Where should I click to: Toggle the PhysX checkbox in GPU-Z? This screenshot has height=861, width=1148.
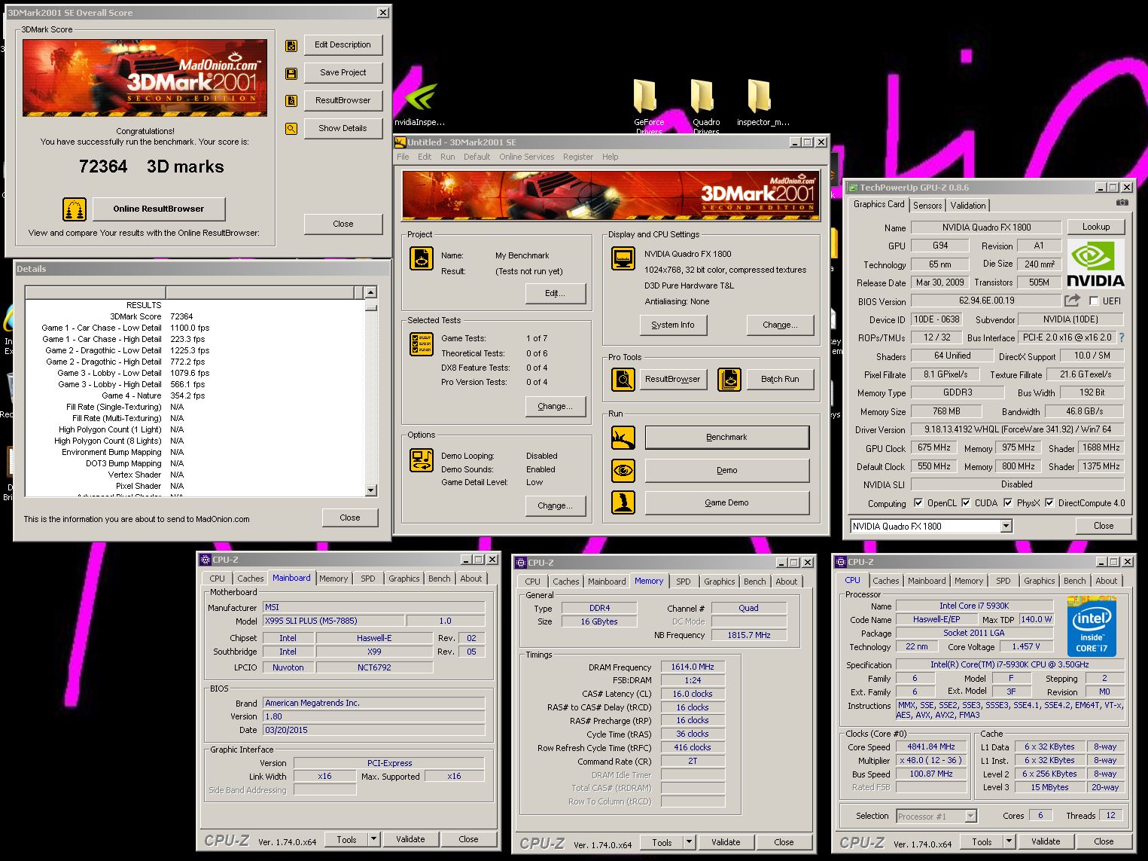[1008, 503]
